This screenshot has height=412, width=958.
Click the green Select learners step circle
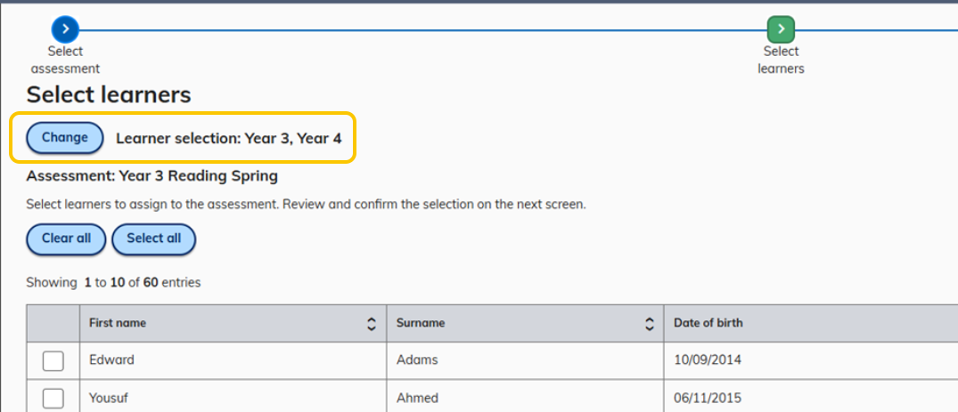pos(781,29)
